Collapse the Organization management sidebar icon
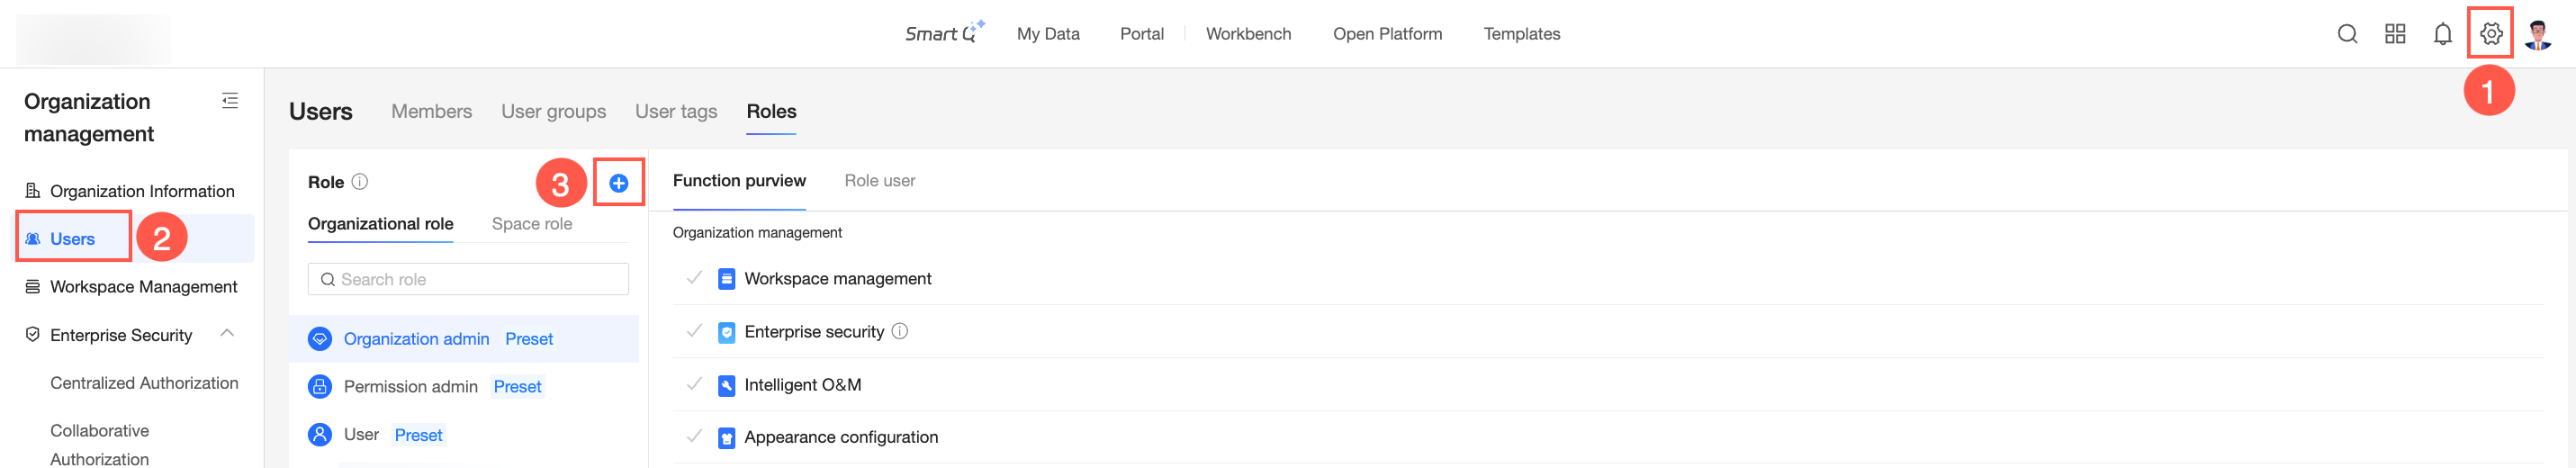The width and height of the screenshot is (2576, 468). point(230,101)
